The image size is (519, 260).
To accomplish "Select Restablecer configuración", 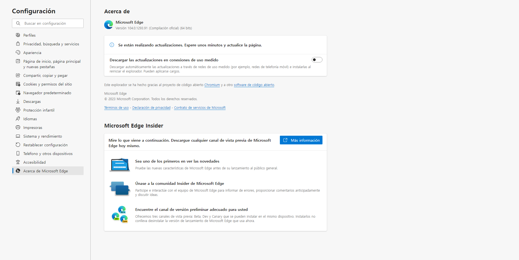I will click(x=48, y=145).
